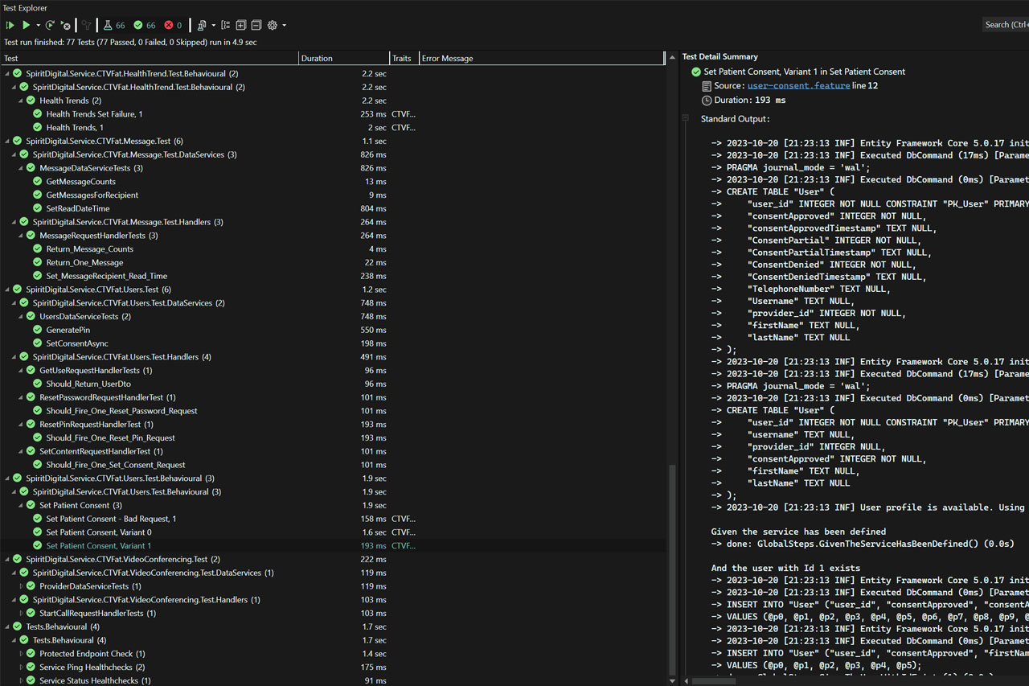Open the Settings gear dropdown arrow

pyautogui.click(x=284, y=26)
